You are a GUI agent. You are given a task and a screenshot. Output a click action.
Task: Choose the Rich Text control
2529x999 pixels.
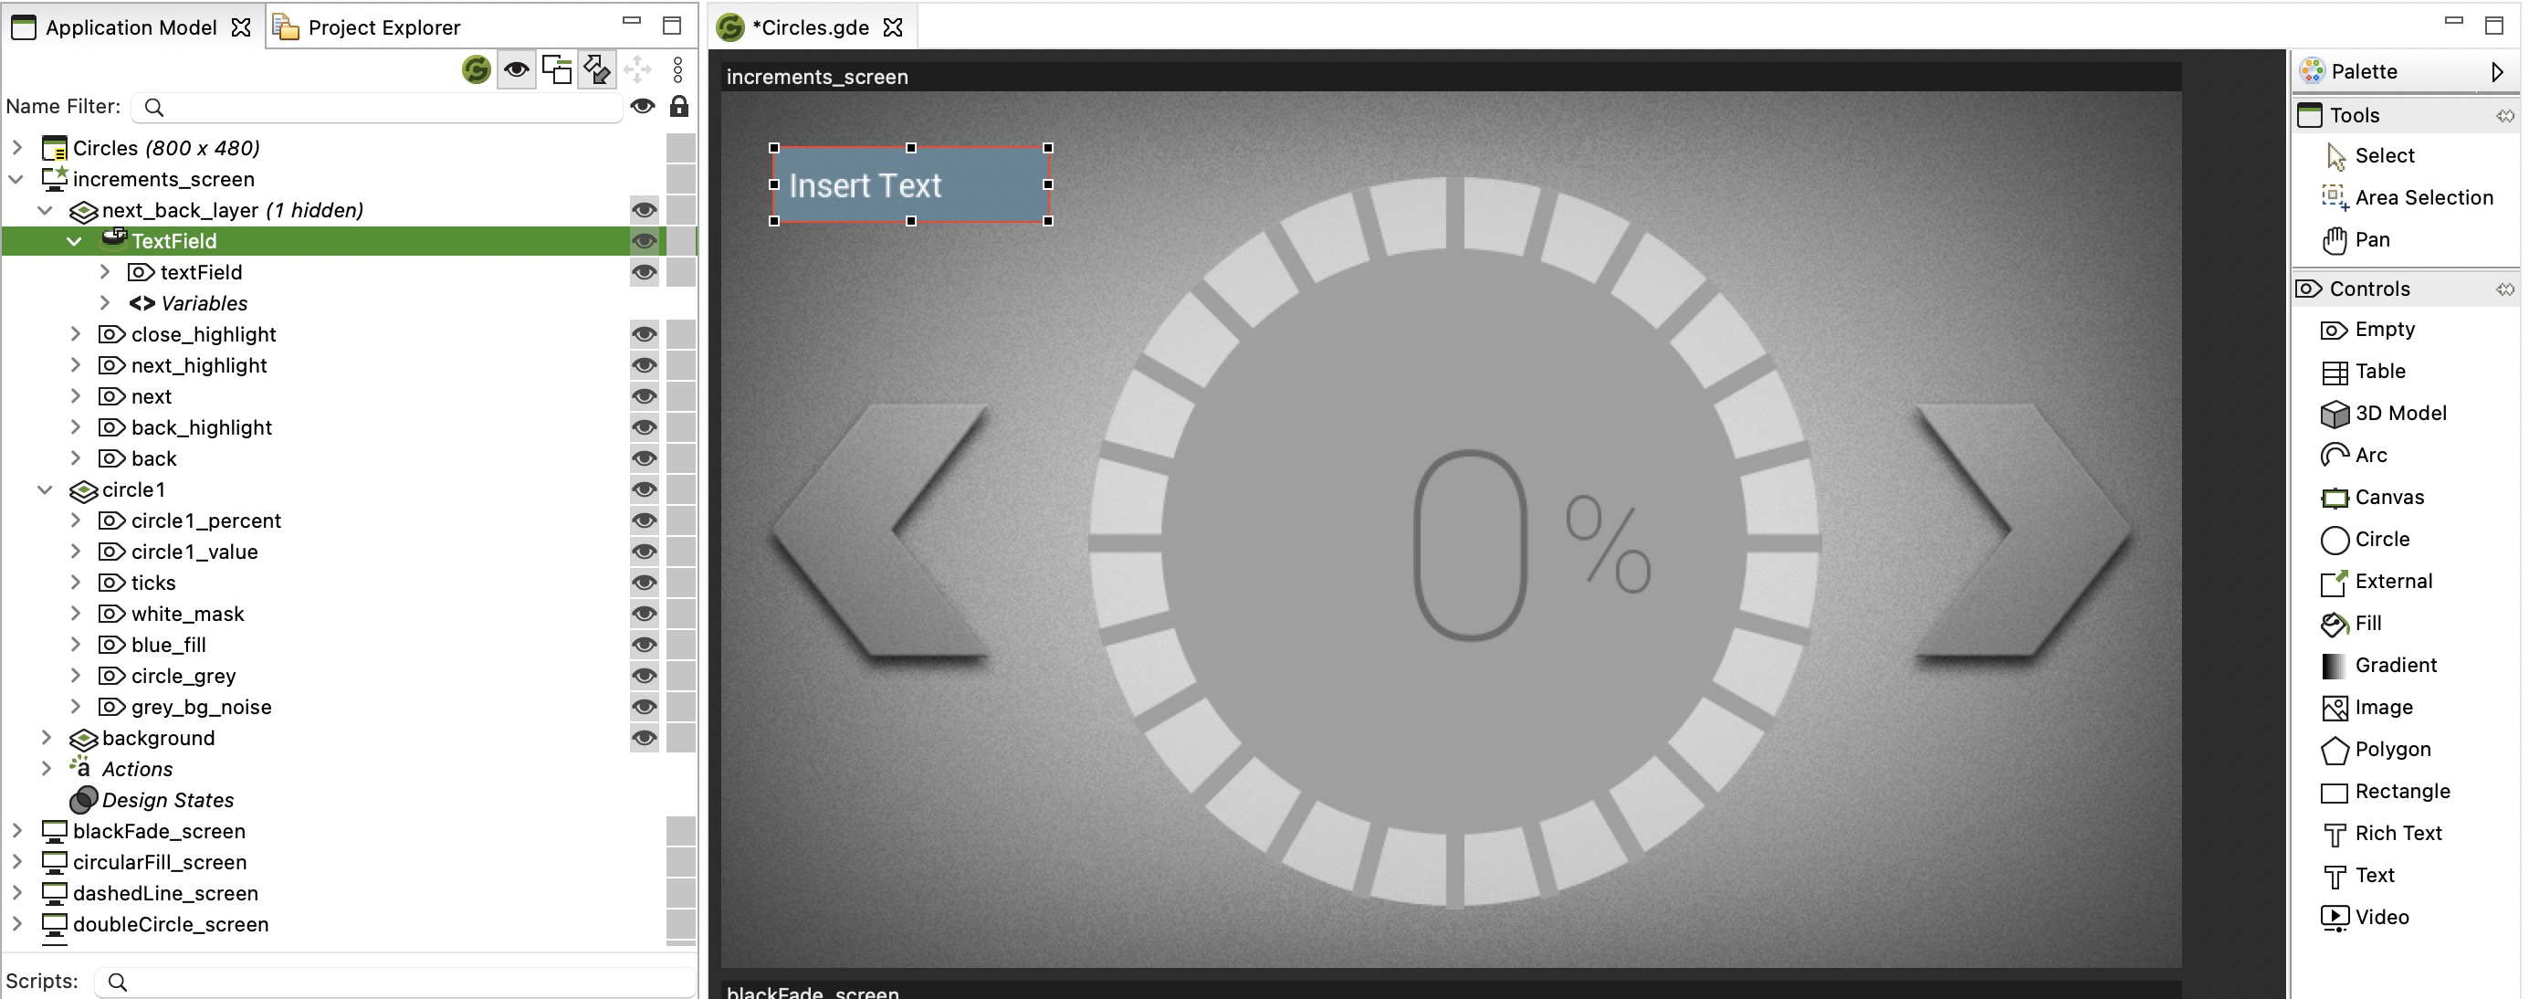2382,833
